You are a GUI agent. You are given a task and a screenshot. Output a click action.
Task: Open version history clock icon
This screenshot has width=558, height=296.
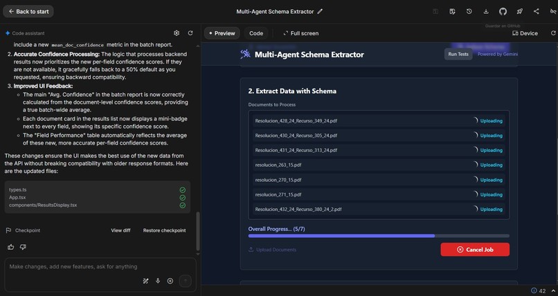point(469,11)
